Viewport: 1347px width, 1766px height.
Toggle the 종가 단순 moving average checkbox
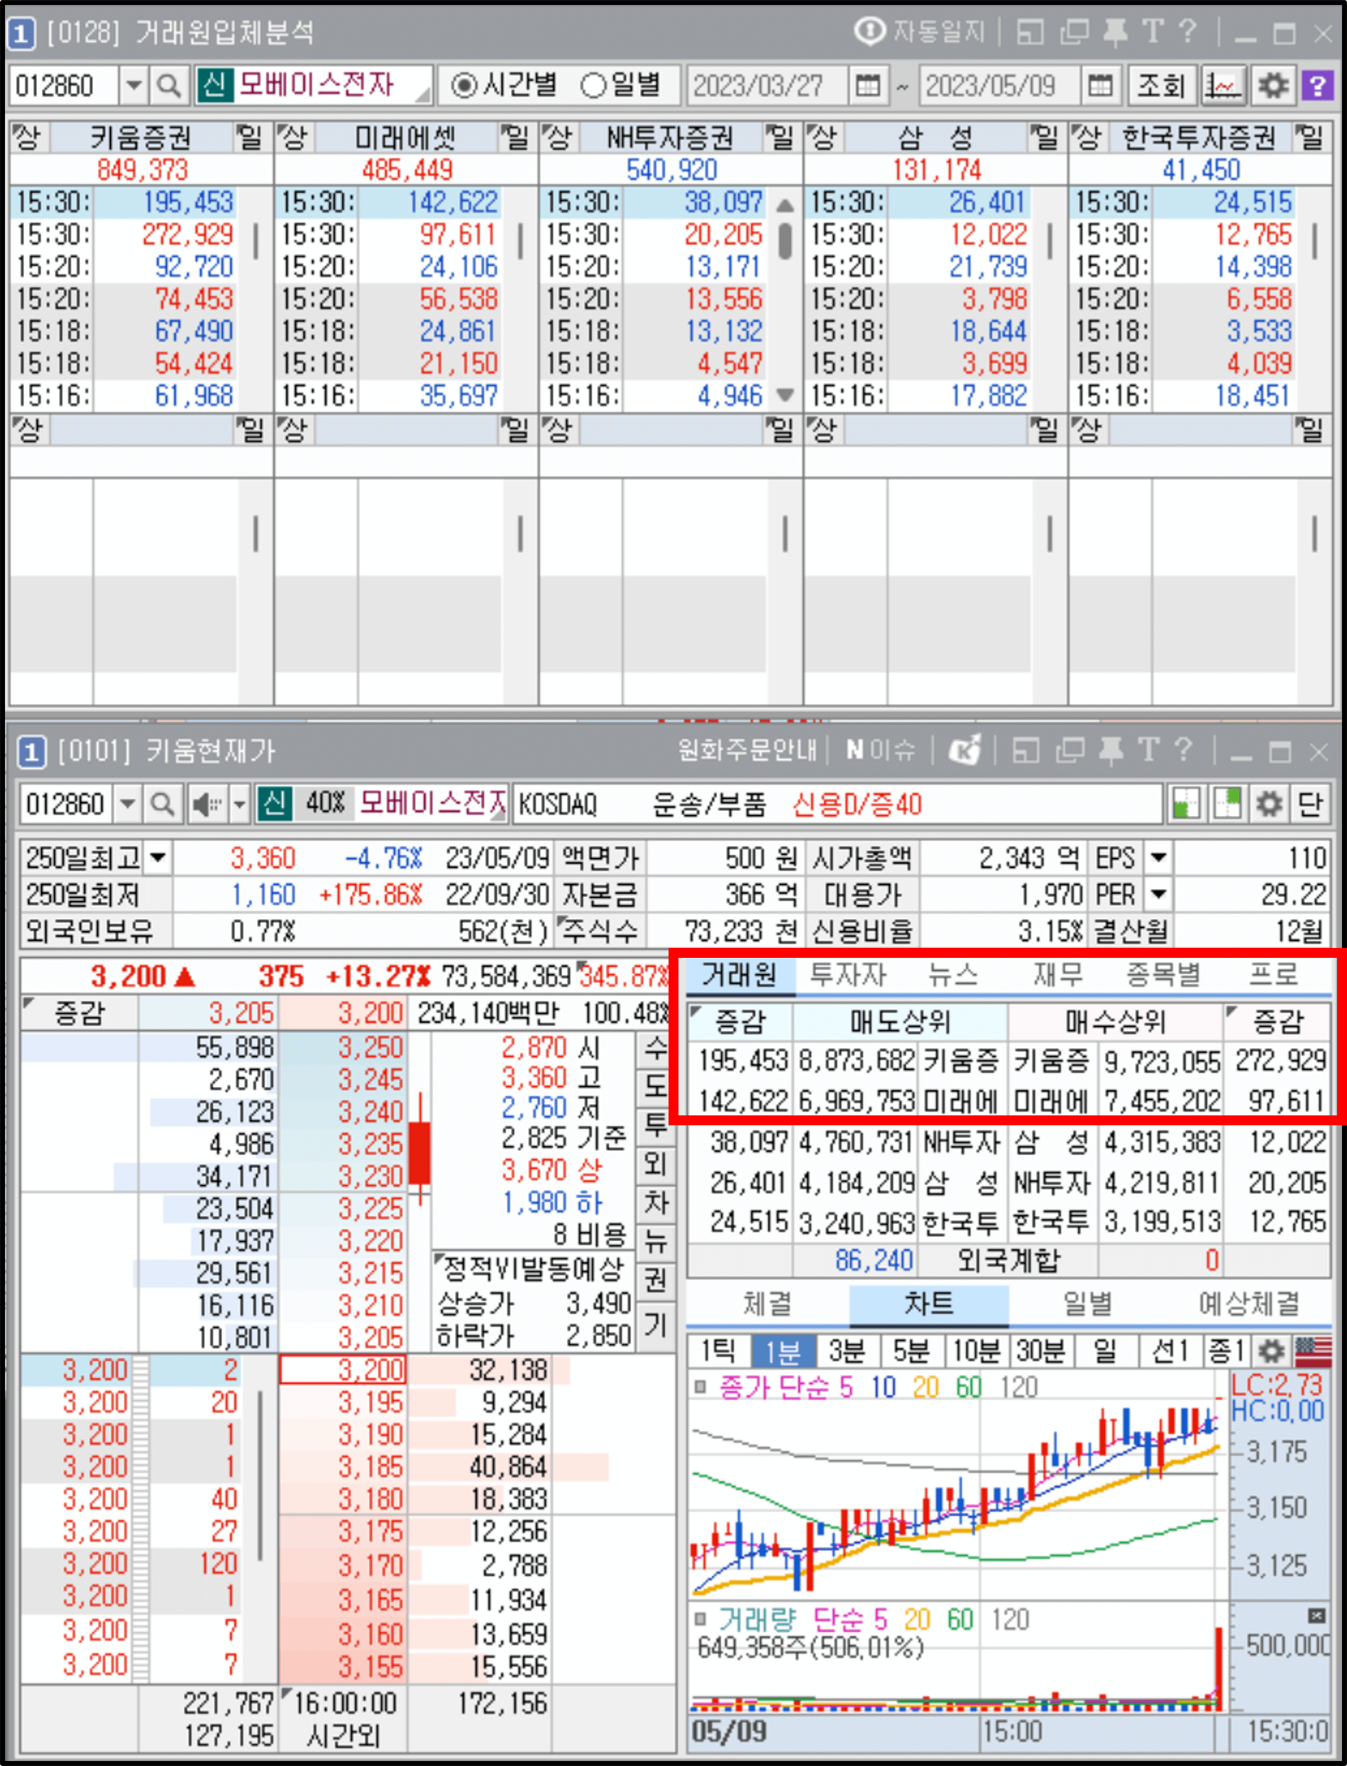700,1387
